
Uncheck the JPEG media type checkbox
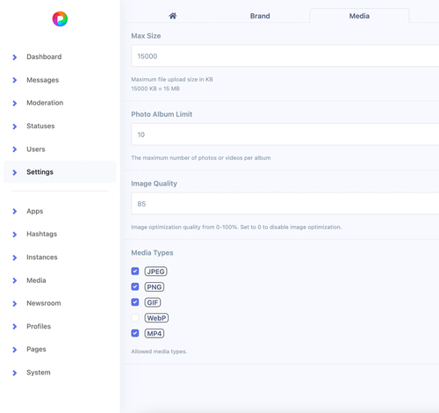click(135, 272)
